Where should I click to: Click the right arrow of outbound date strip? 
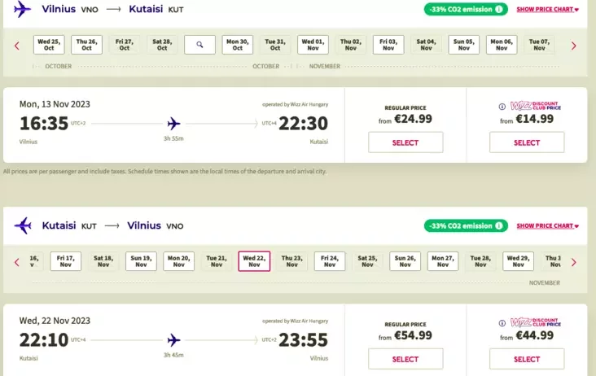[x=573, y=46]
